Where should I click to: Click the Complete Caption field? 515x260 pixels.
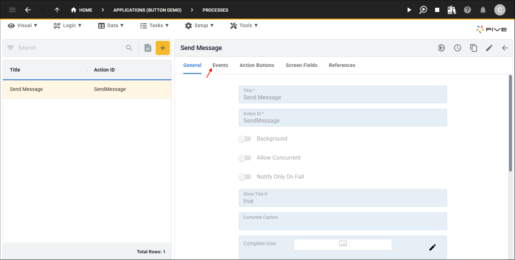343,221
